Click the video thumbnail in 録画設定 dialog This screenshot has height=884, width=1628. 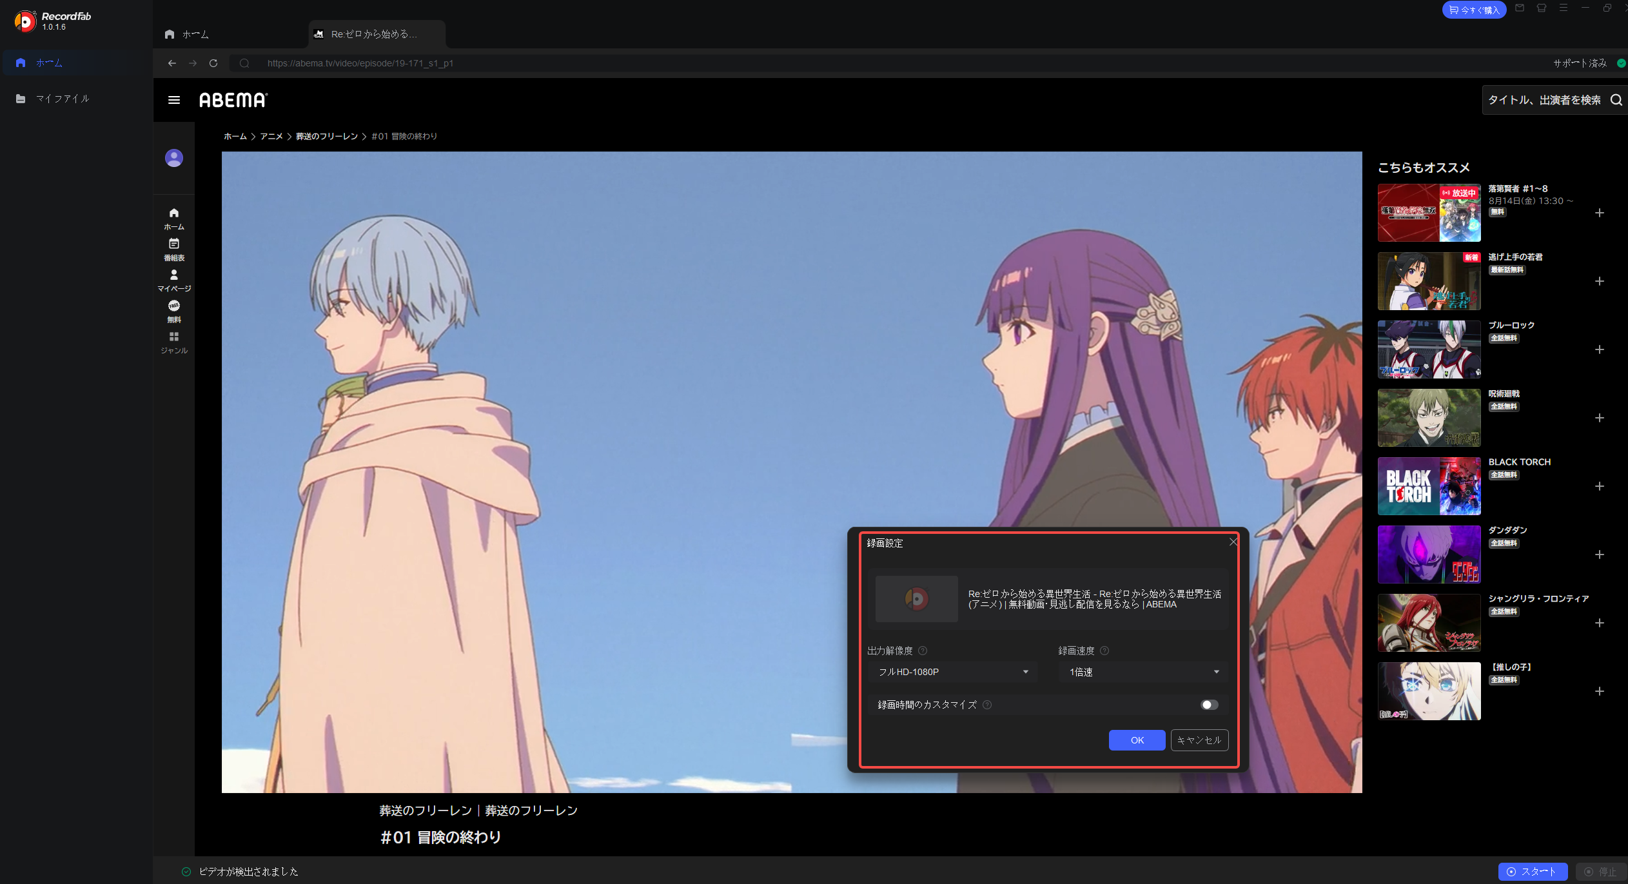coord(917,599)
